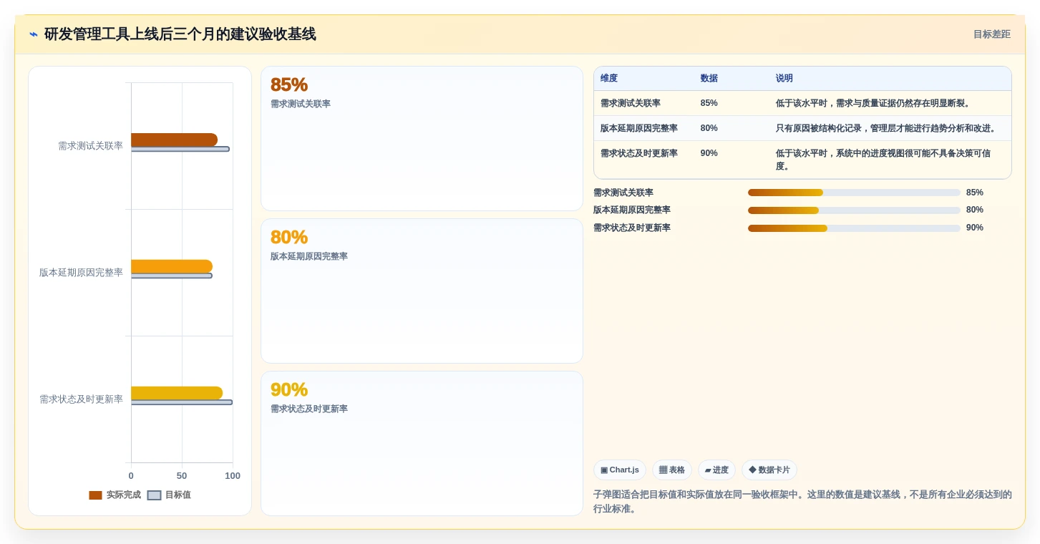Viewport: 1040px width, 544px height.
Task: Click the 版本延期原因完整率 progress bar
Action: (x=854, y=210)
